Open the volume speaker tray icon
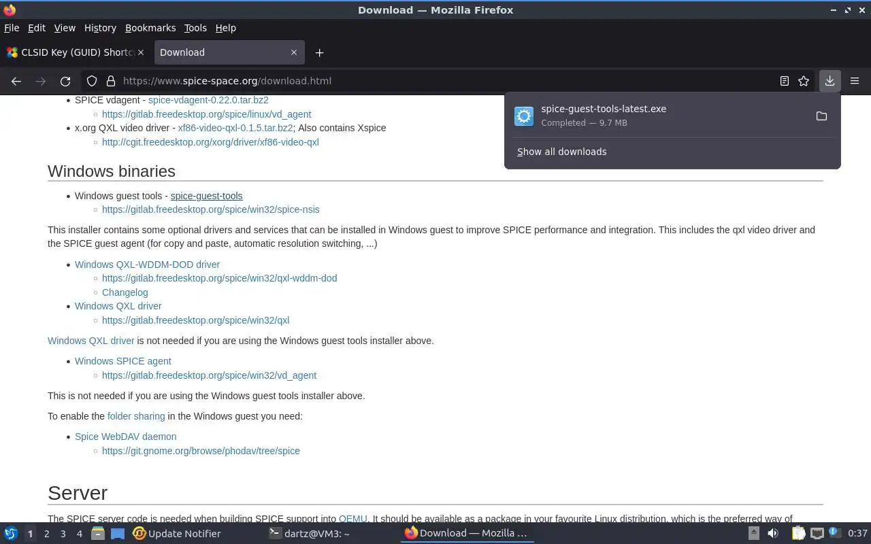 pyautogui.click(x=772, y=534)
